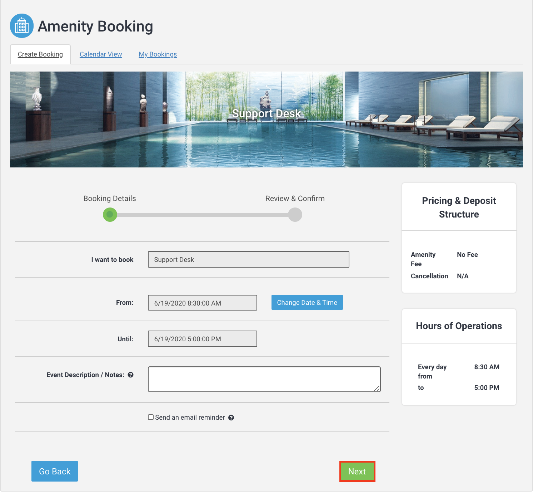Click the gray Review & Confirm step circle
Screen dimensions: 533x493
tap(295, 215)
